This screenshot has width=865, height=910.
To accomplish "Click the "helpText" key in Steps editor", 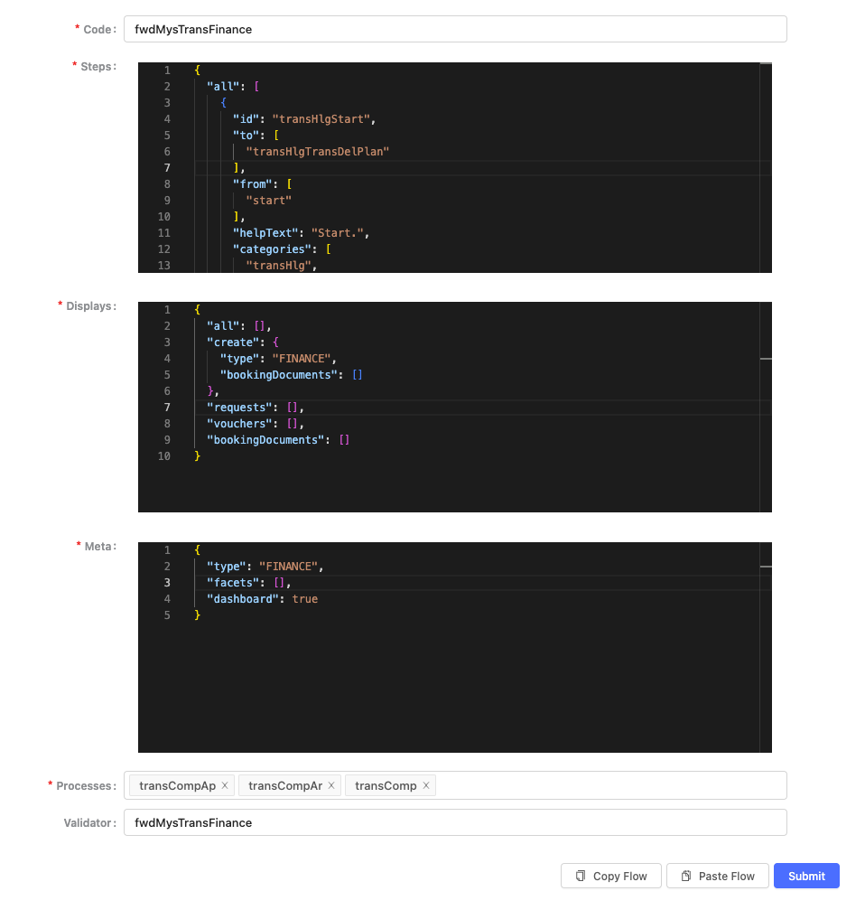I will [266, 233].
